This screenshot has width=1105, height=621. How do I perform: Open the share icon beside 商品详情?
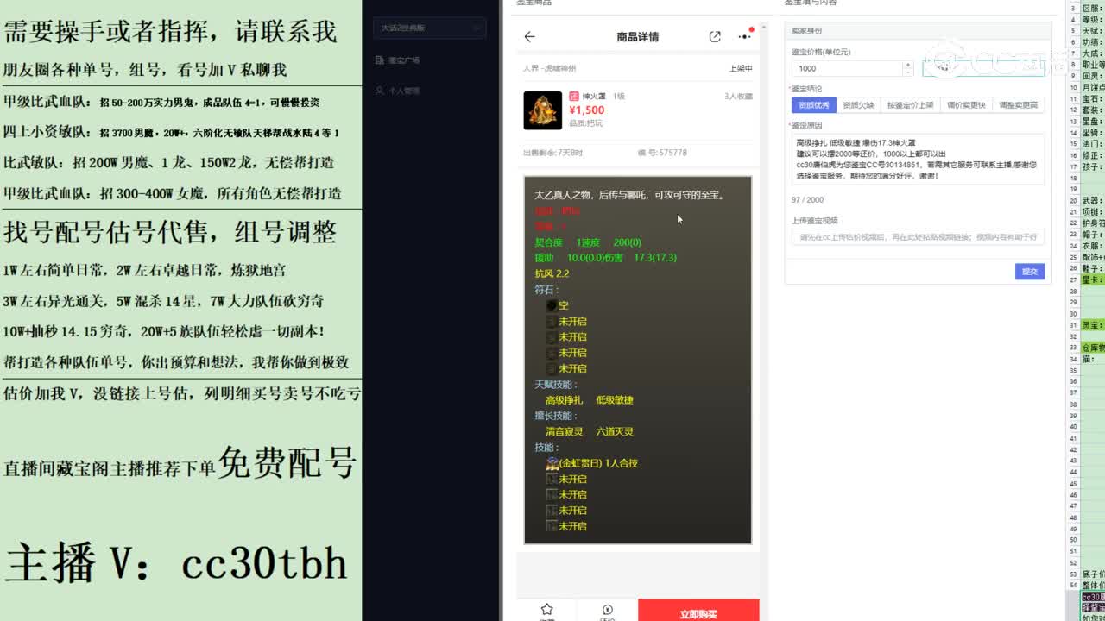(715, 36)
